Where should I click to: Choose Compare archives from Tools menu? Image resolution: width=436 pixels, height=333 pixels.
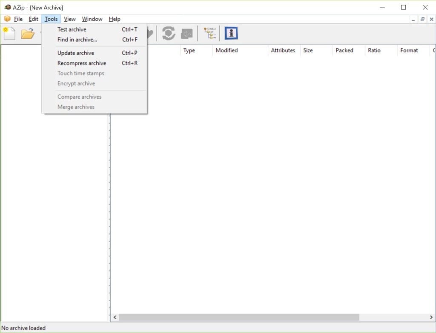coord(95,97)
